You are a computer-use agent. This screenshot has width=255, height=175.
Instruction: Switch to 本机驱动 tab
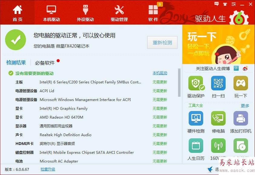click(51, 13)
